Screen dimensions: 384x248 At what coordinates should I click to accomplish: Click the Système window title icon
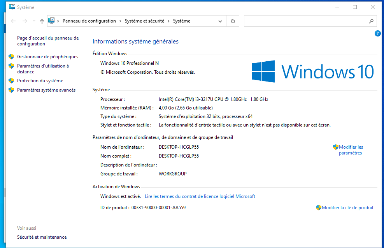12,7
